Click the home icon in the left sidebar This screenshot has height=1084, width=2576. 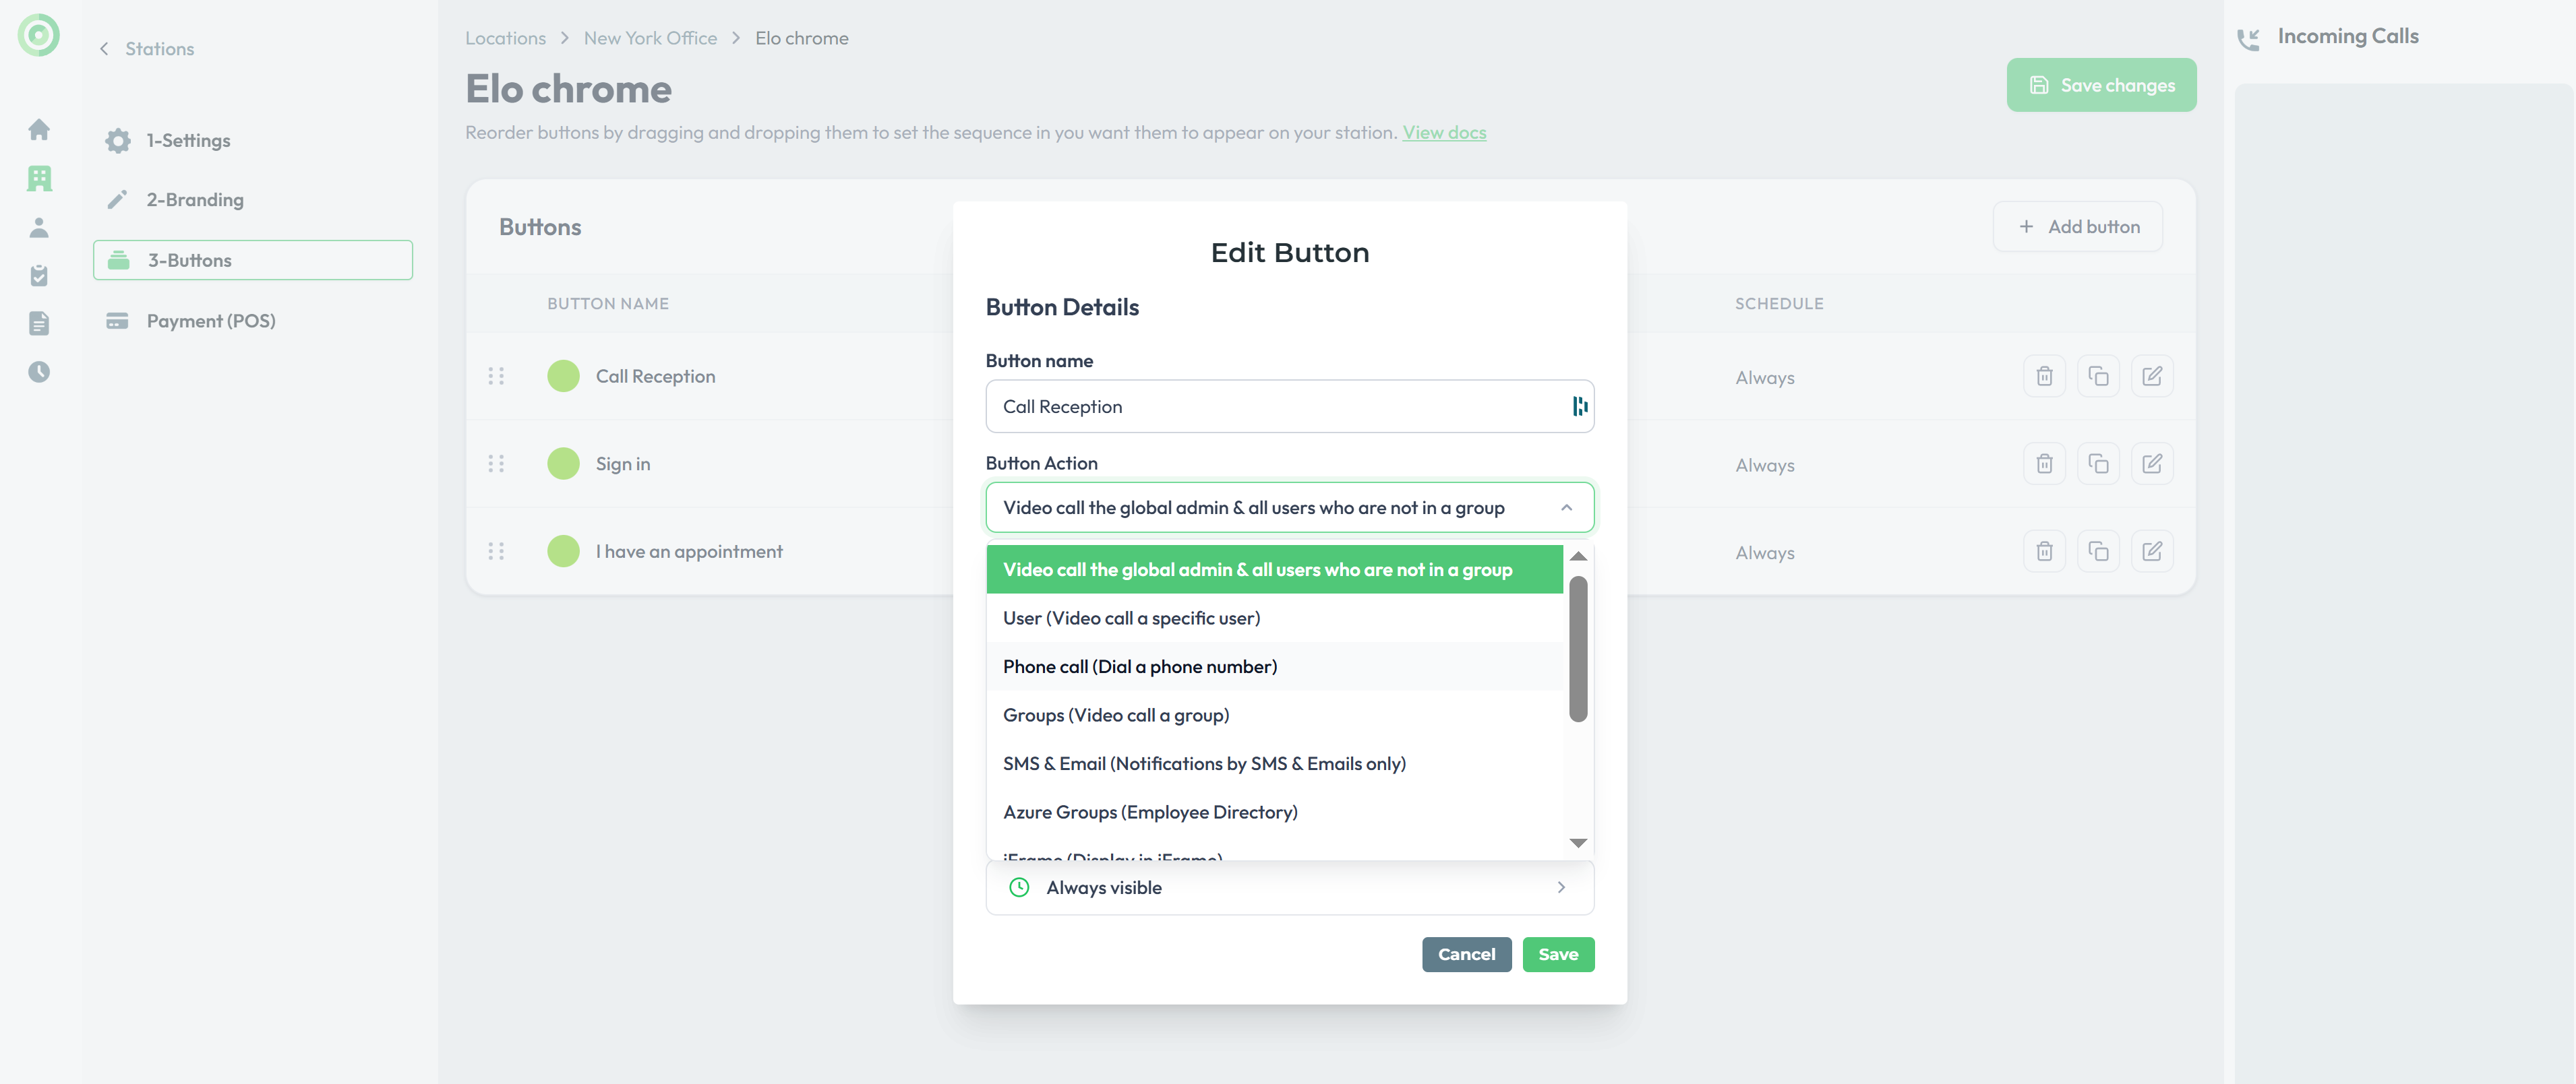39,130
